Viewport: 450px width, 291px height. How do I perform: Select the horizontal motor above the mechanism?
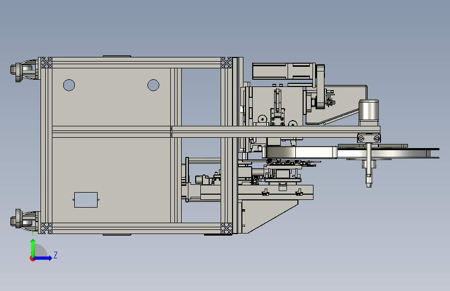click(x=283, y=71)
